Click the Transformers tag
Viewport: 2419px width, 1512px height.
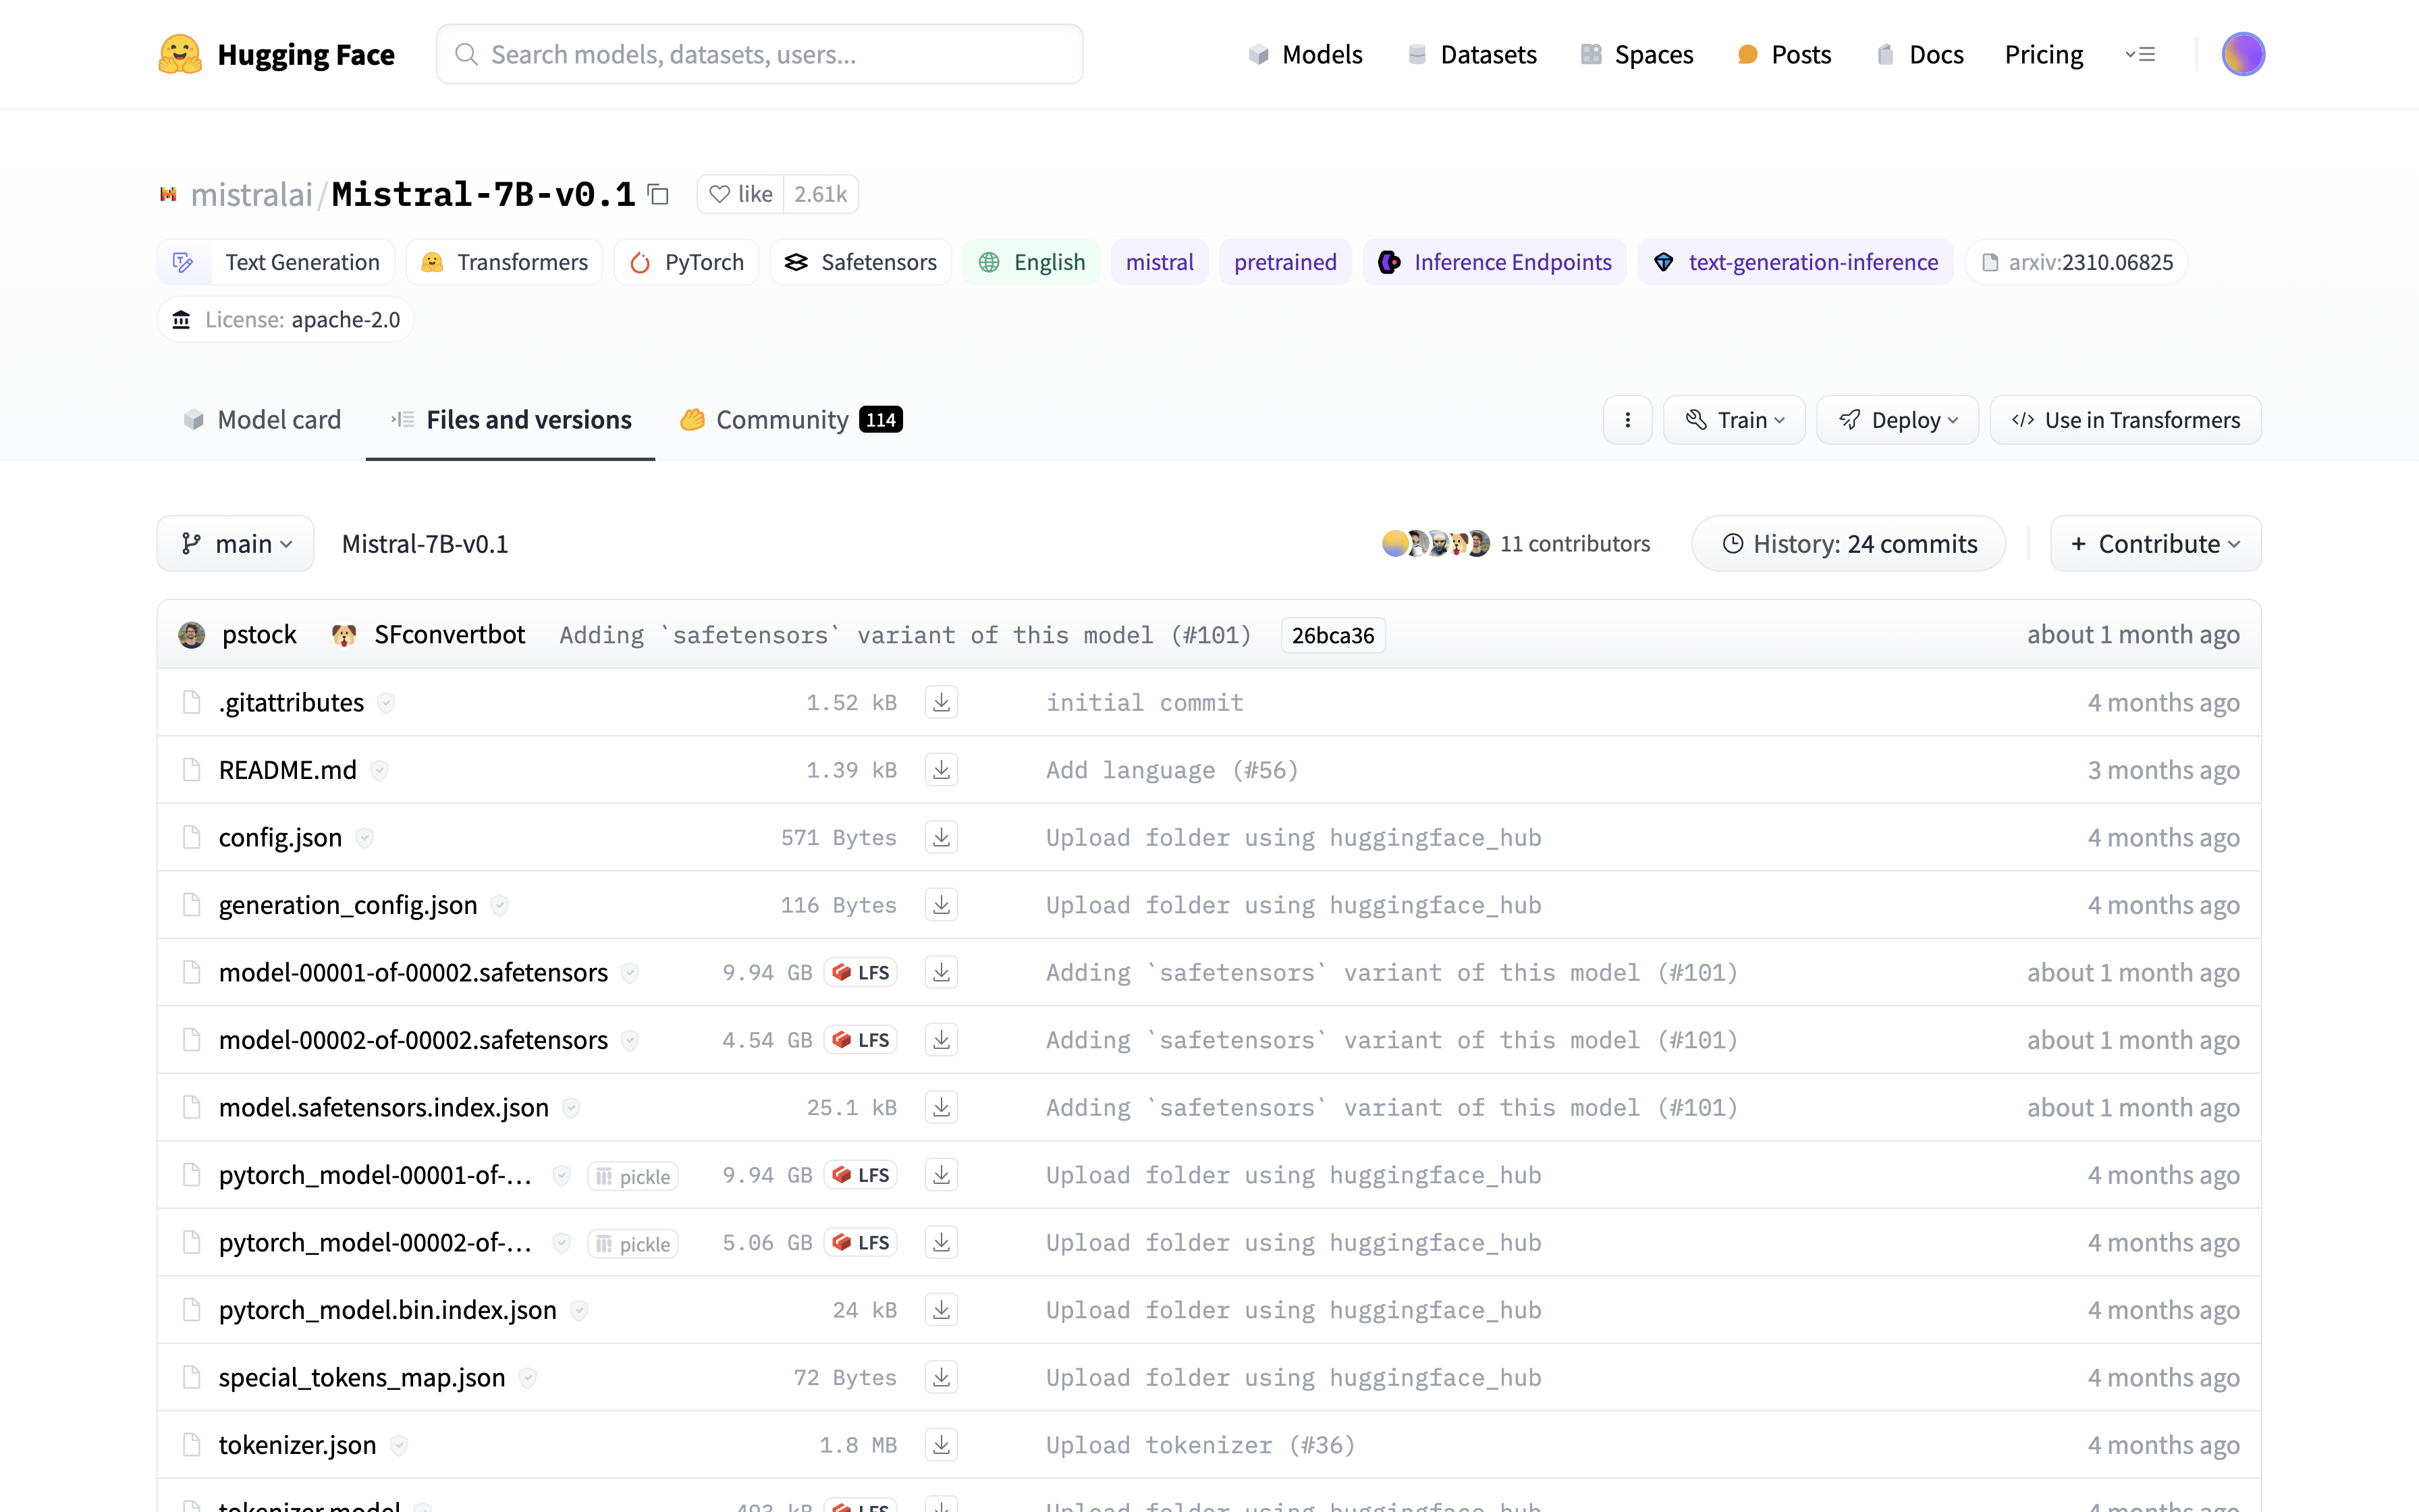pos(505,262)
